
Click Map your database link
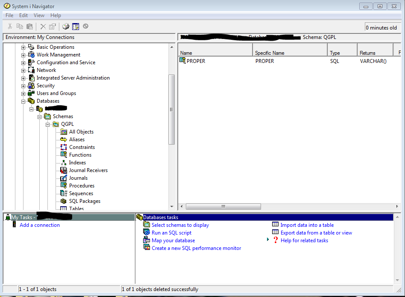[173, 241]
